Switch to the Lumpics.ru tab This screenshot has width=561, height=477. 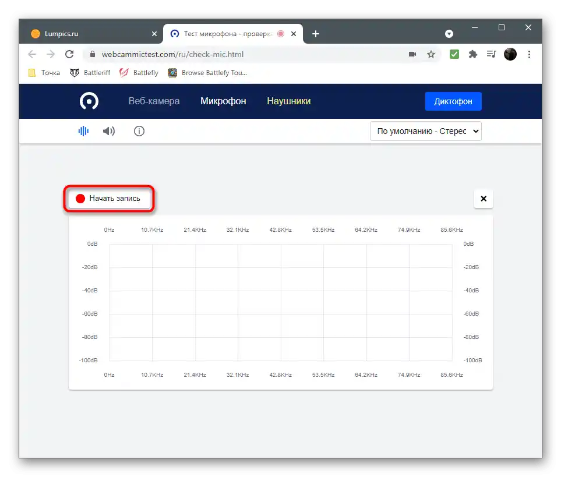(x=89, y=34)
